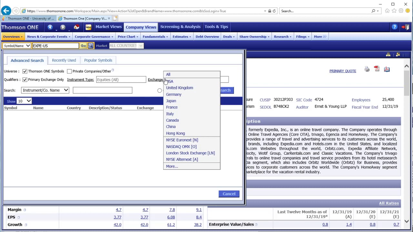Image resolution: width=413 pixels, height=232 pixels.
Task: Expand the News & Corporate Events menu
Action: pyautogui.click(x=48, y=37)
